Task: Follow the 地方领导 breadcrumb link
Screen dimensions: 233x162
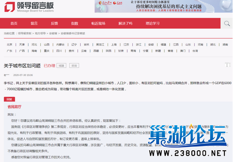Action: pos(40,33)
